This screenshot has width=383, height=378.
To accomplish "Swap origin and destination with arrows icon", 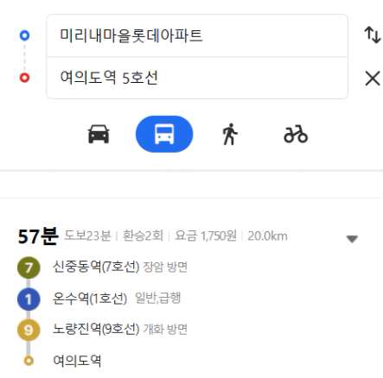I will coord(373,35).
